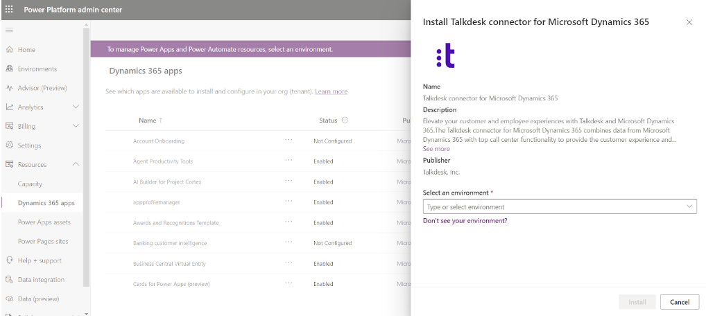Click the Status column info icon
The height and width of the screenshot is (320, 706).
(x=345, y=121)
